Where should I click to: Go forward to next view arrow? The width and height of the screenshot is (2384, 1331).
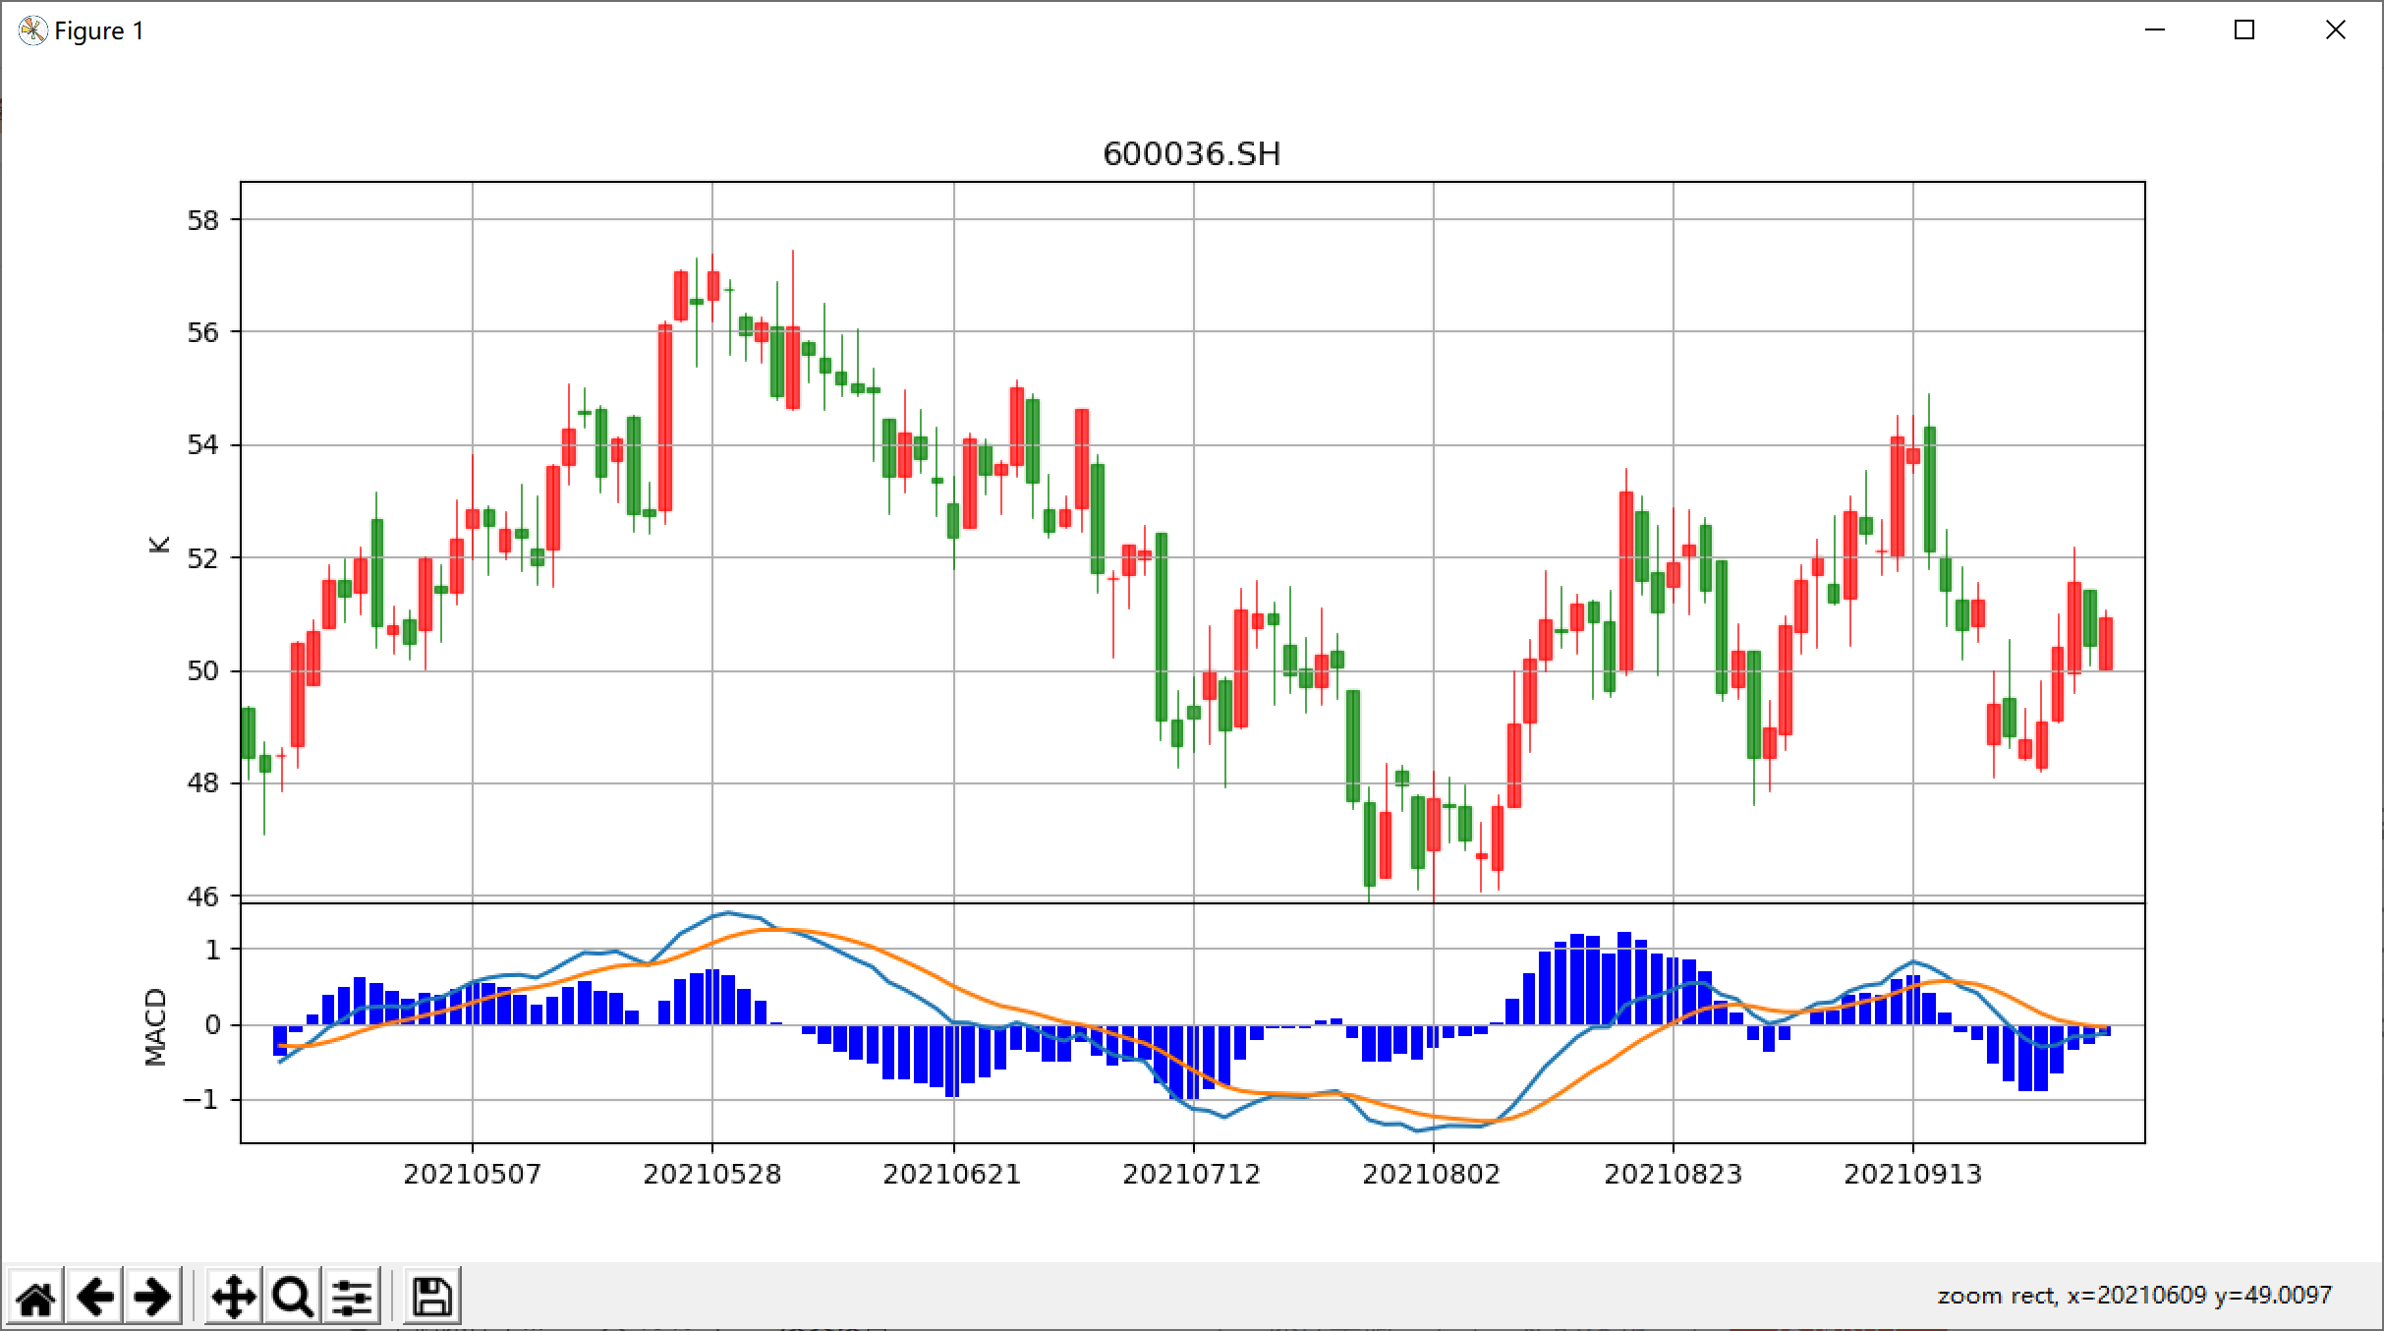click(153, 1297)
